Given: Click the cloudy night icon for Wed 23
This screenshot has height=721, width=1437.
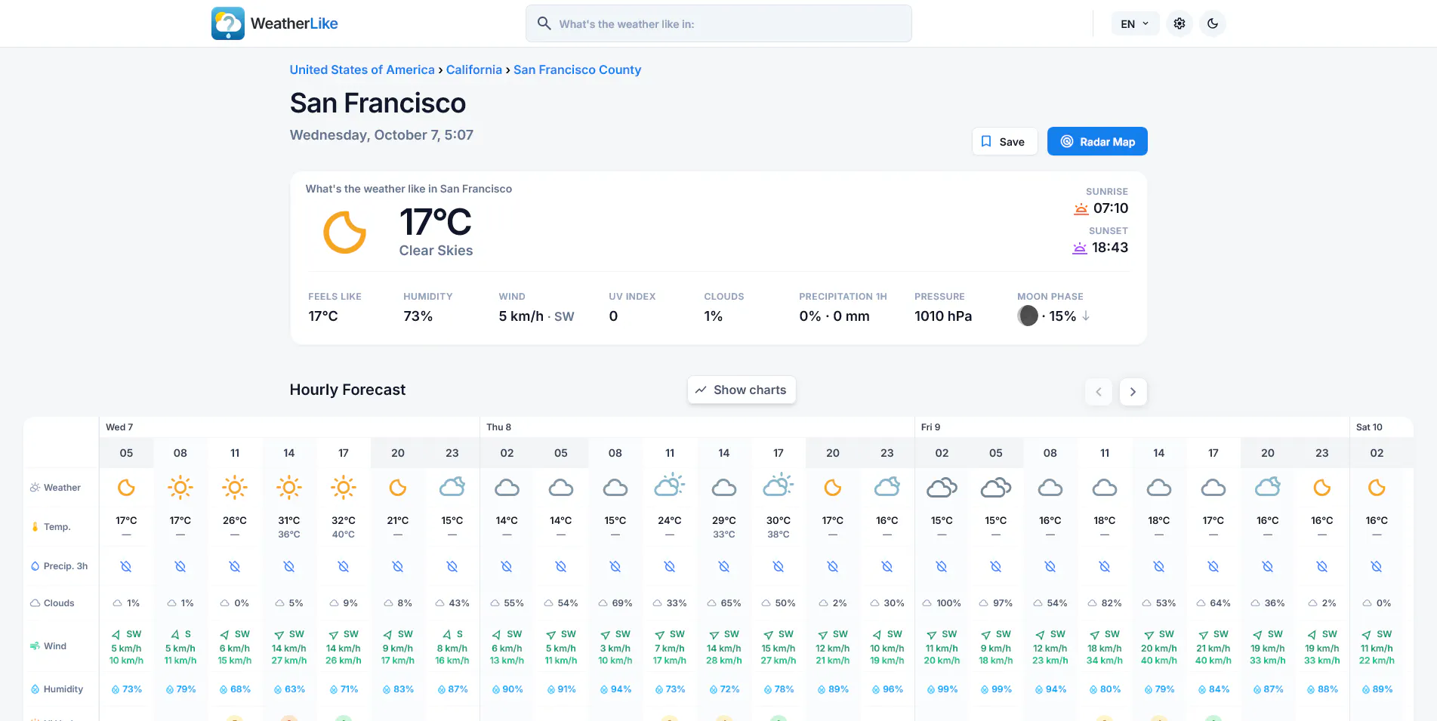Looking at the screenshot, I should coord(452,487).
